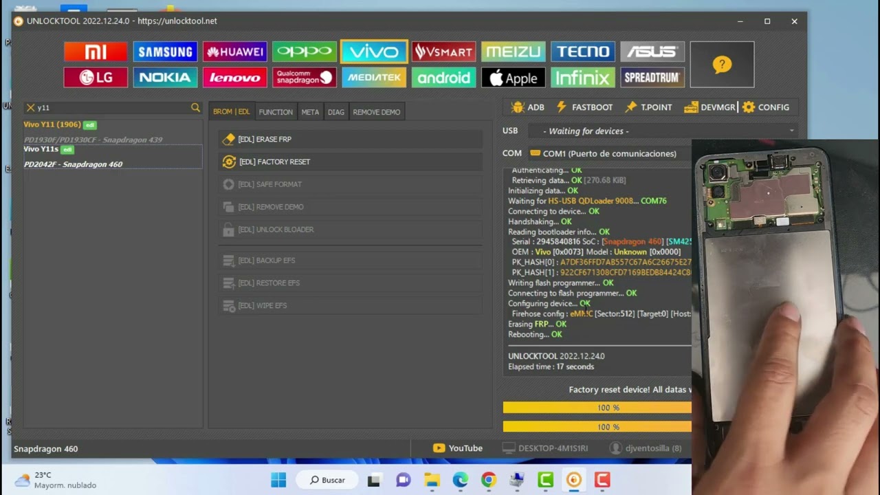Click the Snapdragon 460 status text
This screenshot has width=880, height=495.
pos(46,449)
